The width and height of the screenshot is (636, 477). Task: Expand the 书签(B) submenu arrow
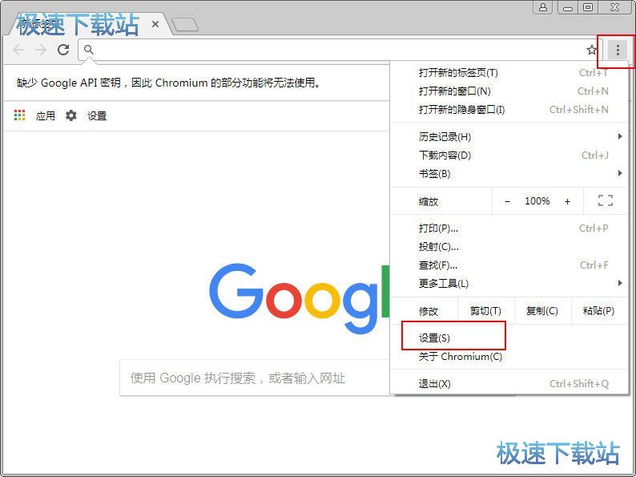[620, 173]
